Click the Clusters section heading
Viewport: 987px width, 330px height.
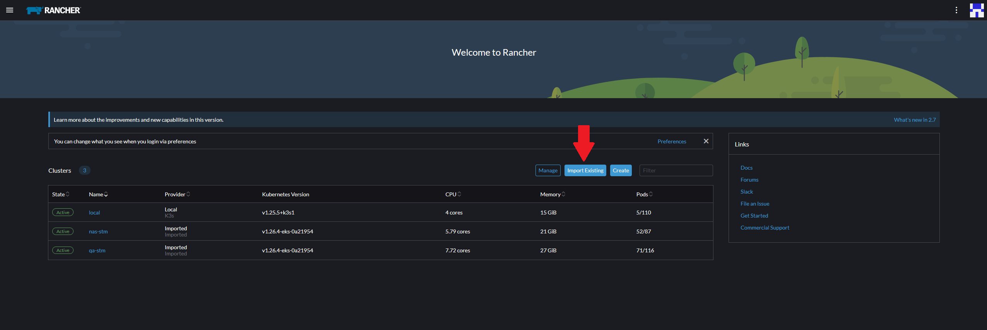pos(60,170)
